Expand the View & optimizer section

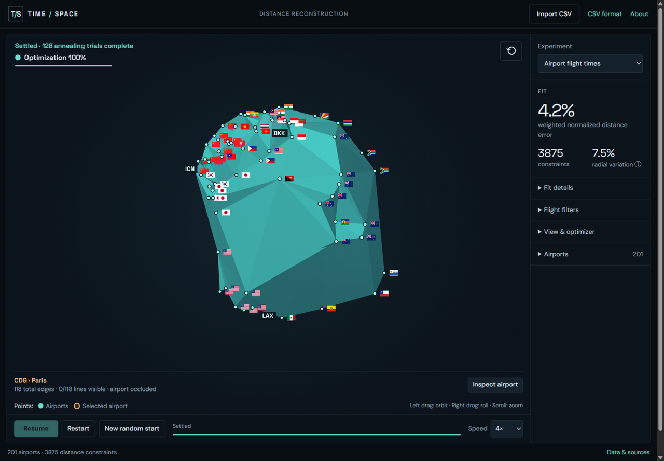point(590,232)
